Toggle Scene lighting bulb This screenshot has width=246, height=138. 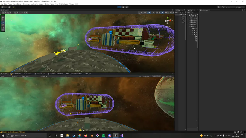(149, 13)
